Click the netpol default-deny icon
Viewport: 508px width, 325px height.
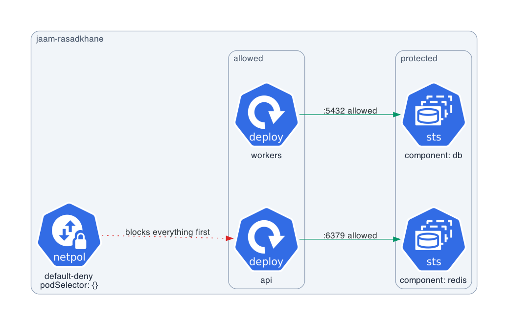(x=69, y=235)
